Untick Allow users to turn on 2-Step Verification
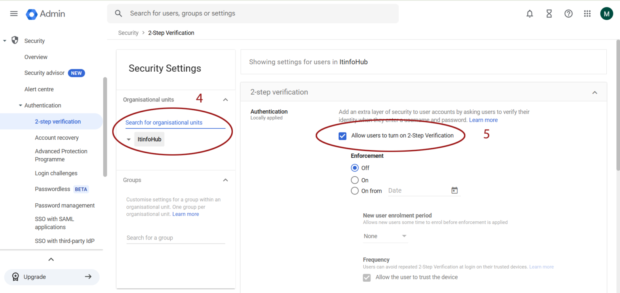620x293 pixels. 342,136
